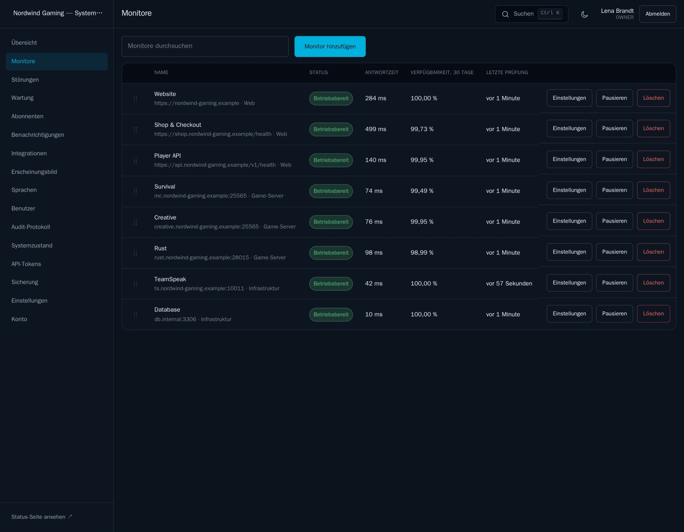
Task: Focus the Monitore durchsuchen field
Action: coord(205,46)
